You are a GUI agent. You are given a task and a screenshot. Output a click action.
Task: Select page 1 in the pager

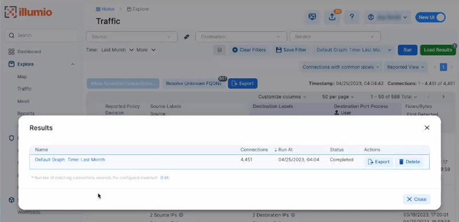click(x=443, y=67)
